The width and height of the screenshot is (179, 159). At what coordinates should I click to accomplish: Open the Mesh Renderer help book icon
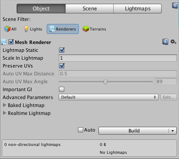click(165, 42)
